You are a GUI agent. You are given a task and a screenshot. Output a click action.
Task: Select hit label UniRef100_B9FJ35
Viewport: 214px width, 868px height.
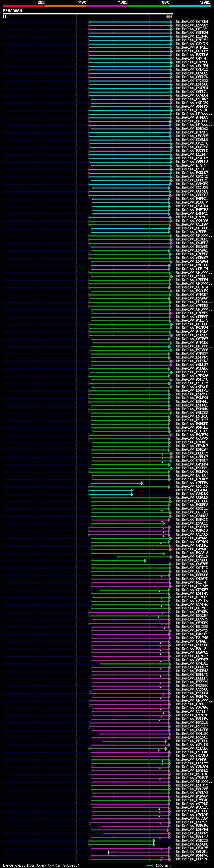pyautogui.click(x=192, y=785)
